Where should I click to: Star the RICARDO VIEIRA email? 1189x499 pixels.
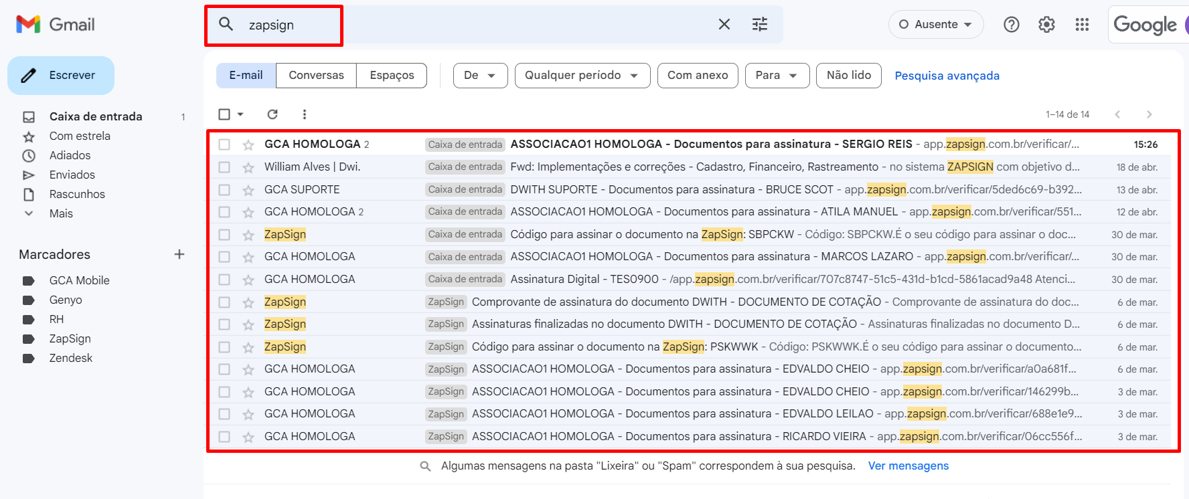pyautogui.click(x=248, y=437)
